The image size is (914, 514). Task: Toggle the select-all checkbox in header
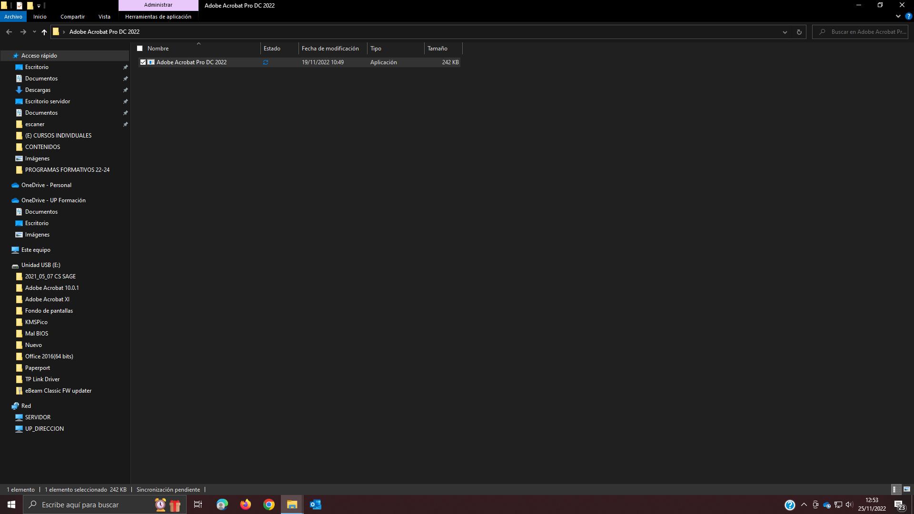coord(140,49)
